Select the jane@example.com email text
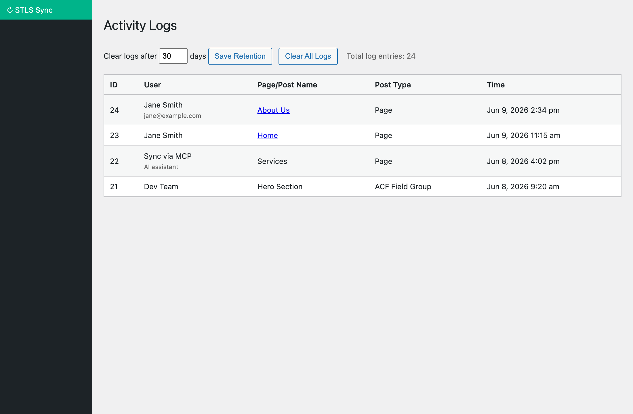The image size is (633, 414). point(172,116)
